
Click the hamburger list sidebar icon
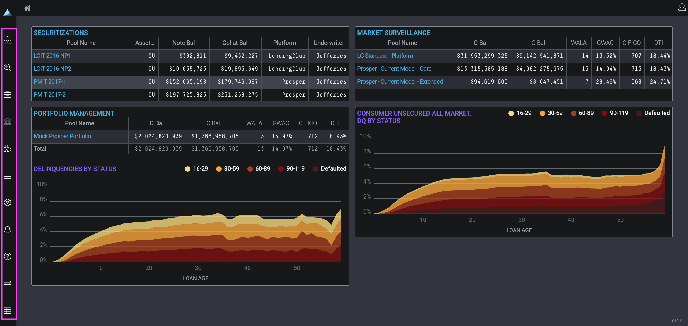click(8, 176)
